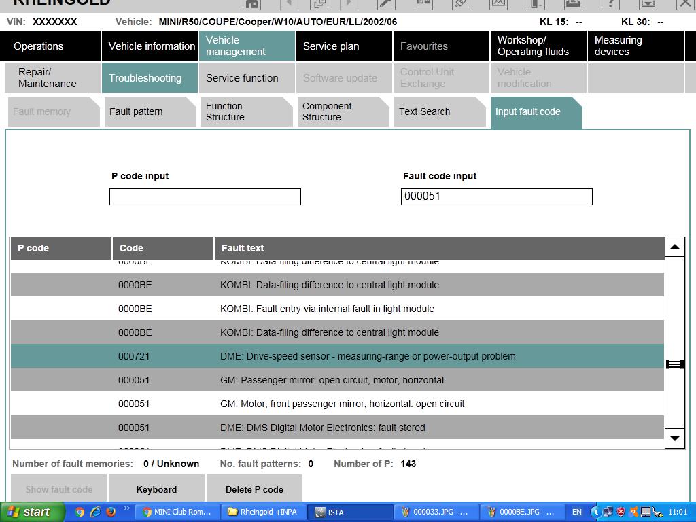696x522 pixels.
Task: Open the Component Structure tab
Action: [x=342, y=111]
